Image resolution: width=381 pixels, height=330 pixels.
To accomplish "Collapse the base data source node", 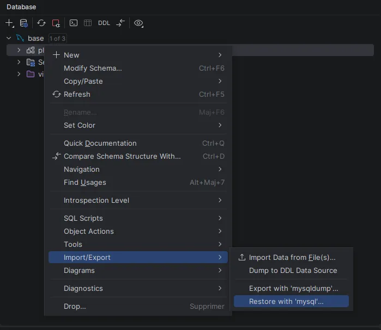I will tap(9, 38).
